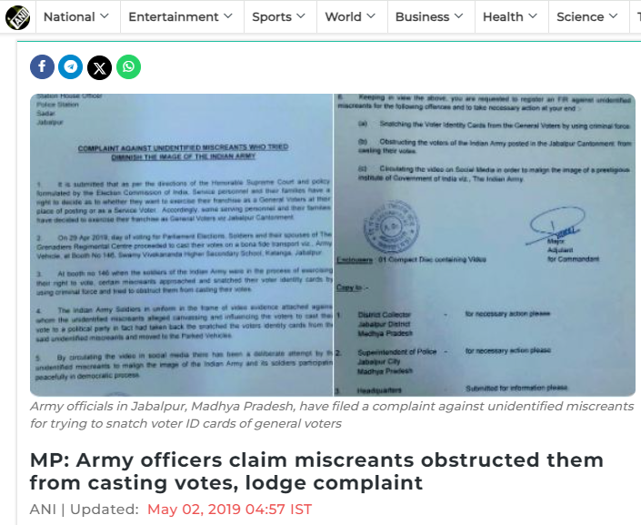Expand the Science dropdown chevron

613,16
